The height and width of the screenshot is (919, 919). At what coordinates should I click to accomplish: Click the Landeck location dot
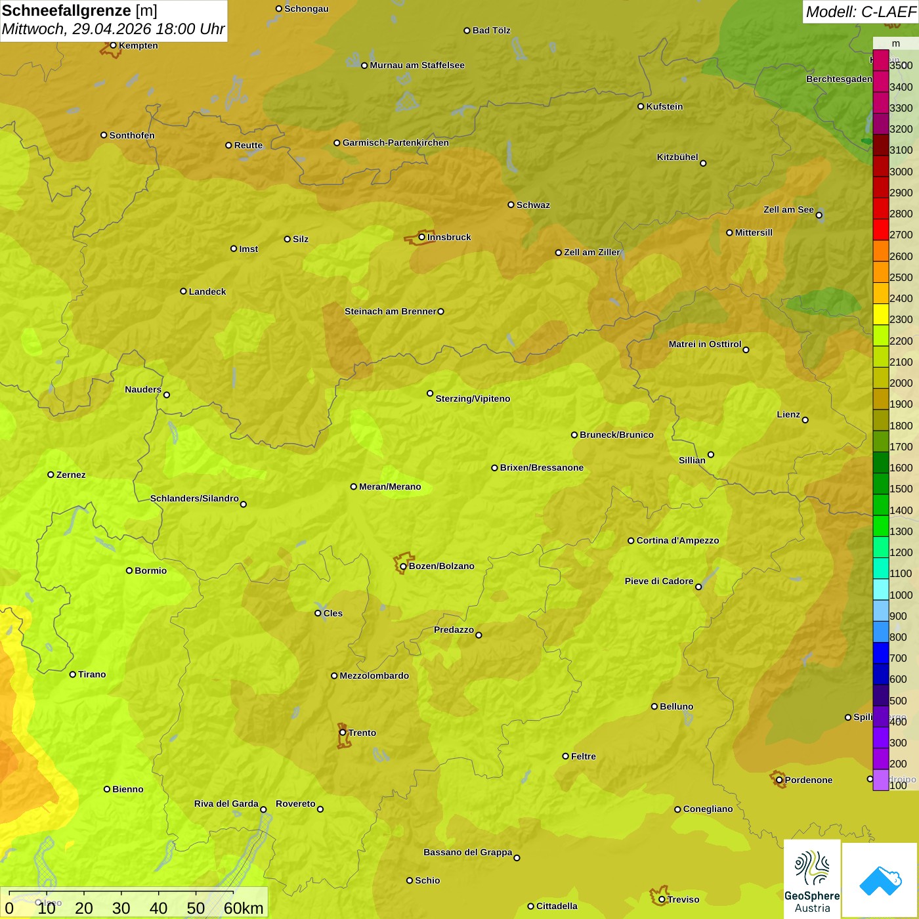click(x=183, y=291)
